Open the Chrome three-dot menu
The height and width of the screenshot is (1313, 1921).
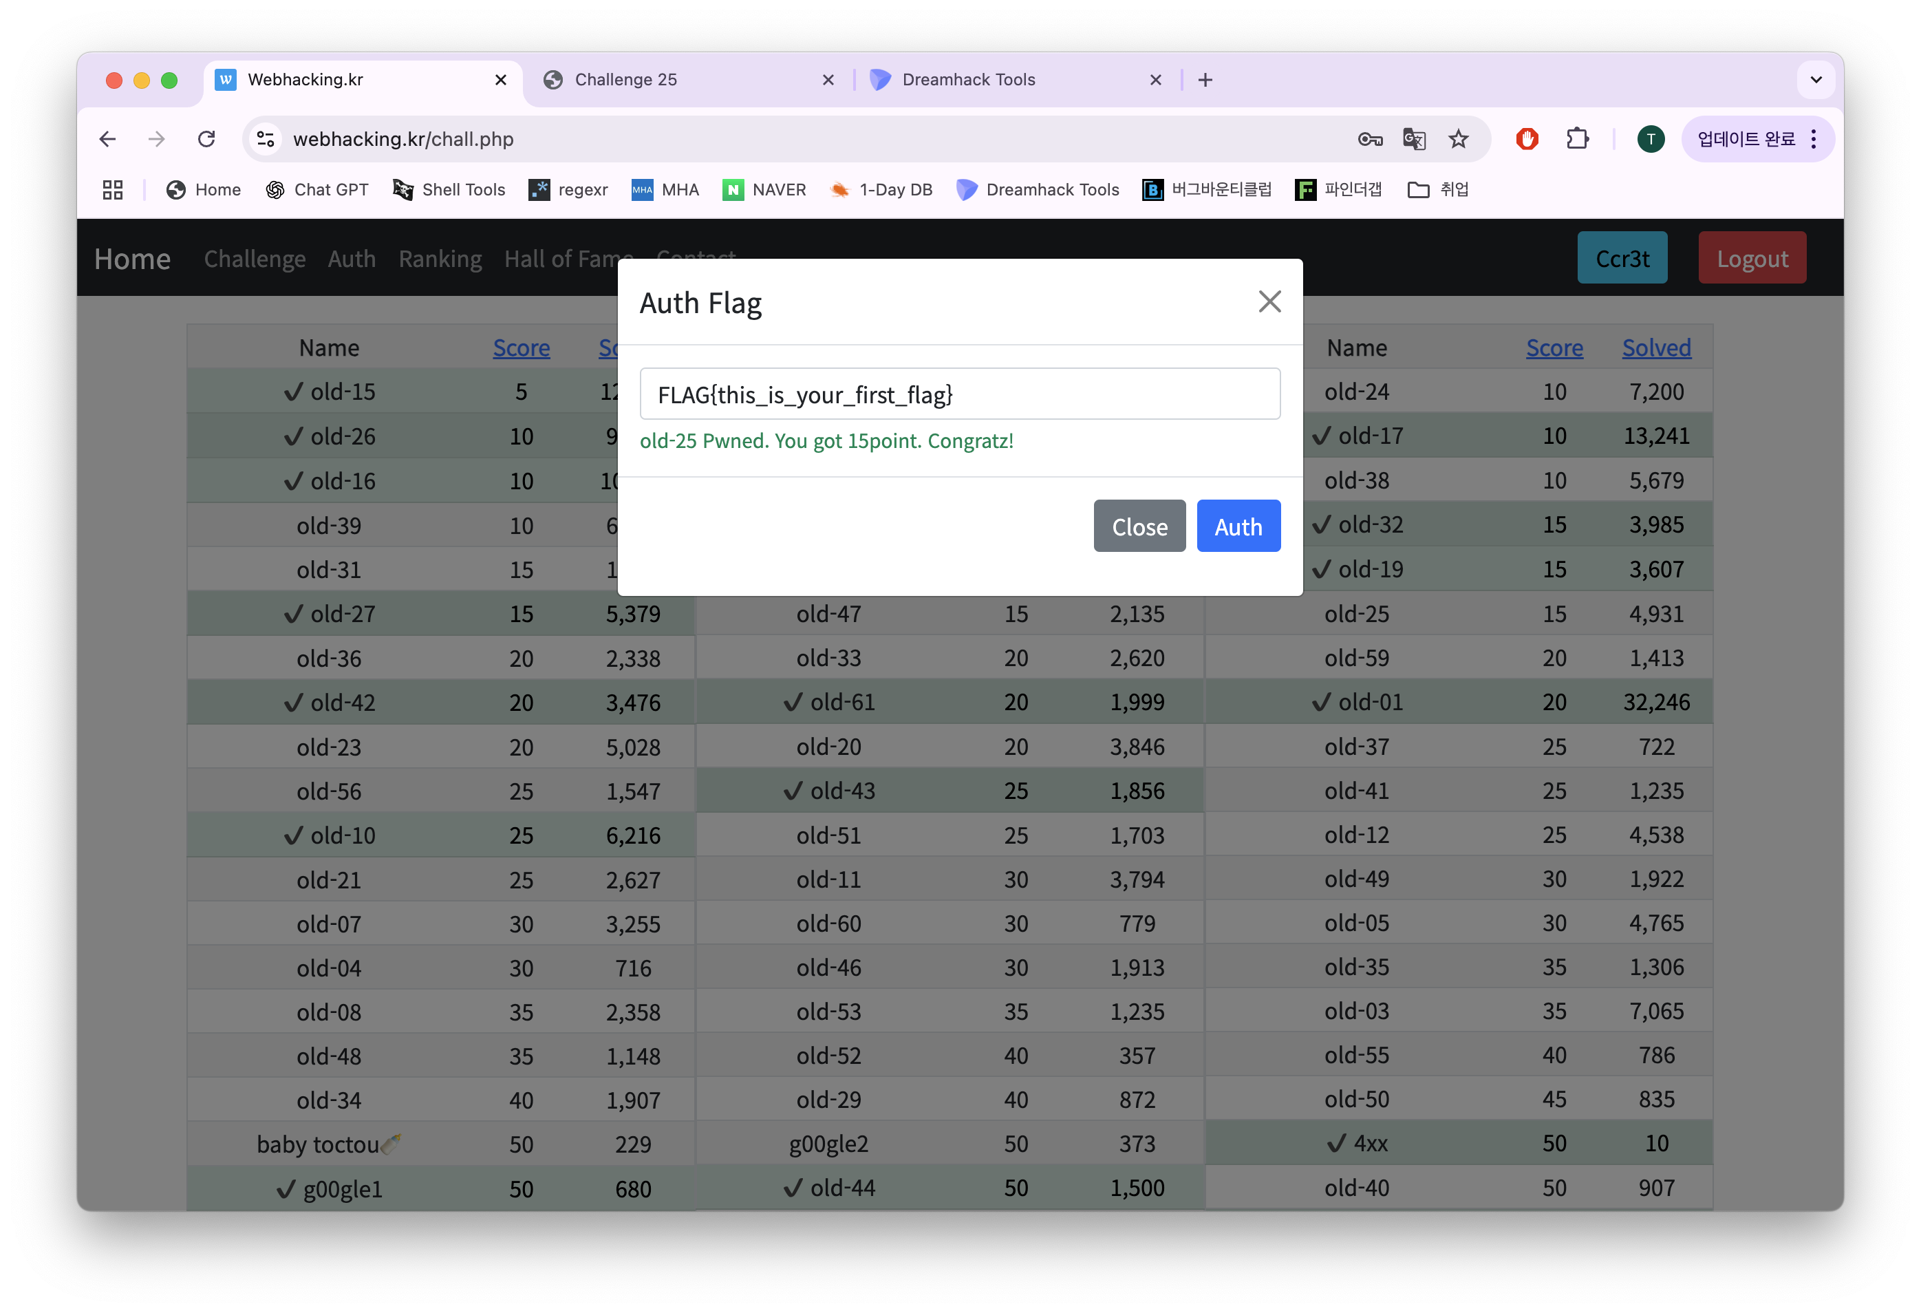(1814, 139)
